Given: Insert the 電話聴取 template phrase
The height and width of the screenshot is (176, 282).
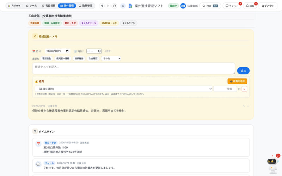Looking at the screenshot, I should tap(47, 58).
